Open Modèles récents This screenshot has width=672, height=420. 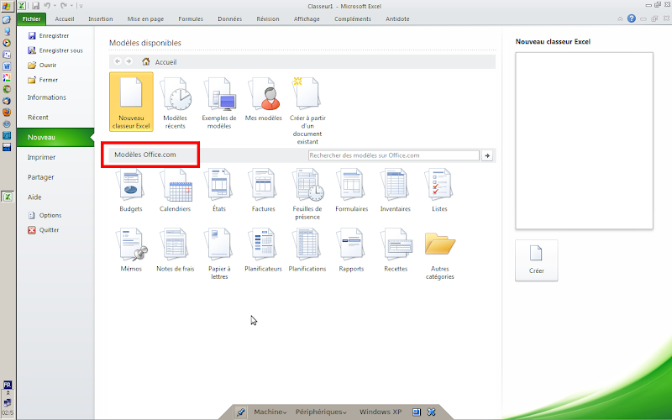pos(175,102)
